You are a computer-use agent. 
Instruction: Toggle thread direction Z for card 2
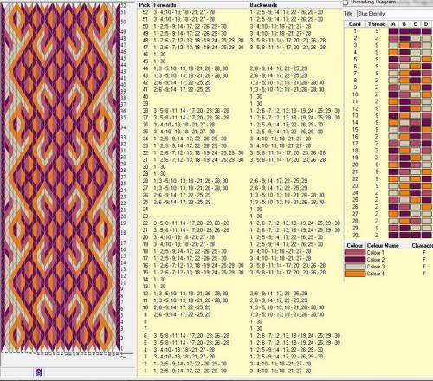(x=377, y=38)
